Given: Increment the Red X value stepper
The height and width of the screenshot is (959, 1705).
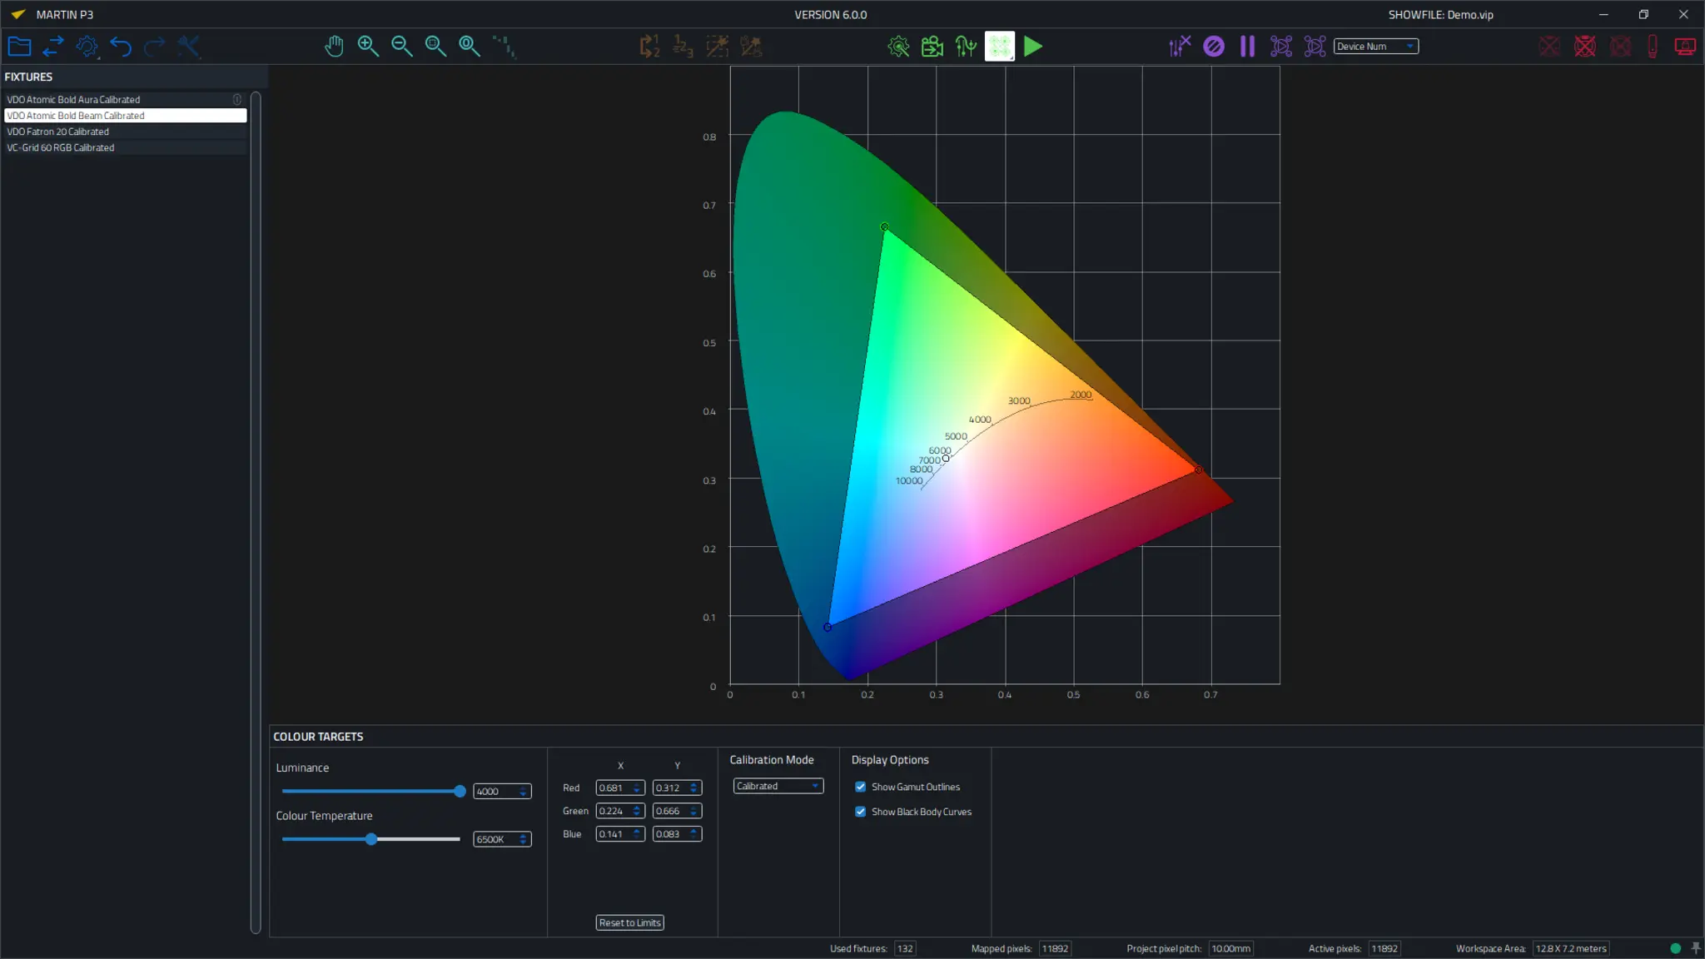Looking at the screenshot, I should click(x=637, y=784).
